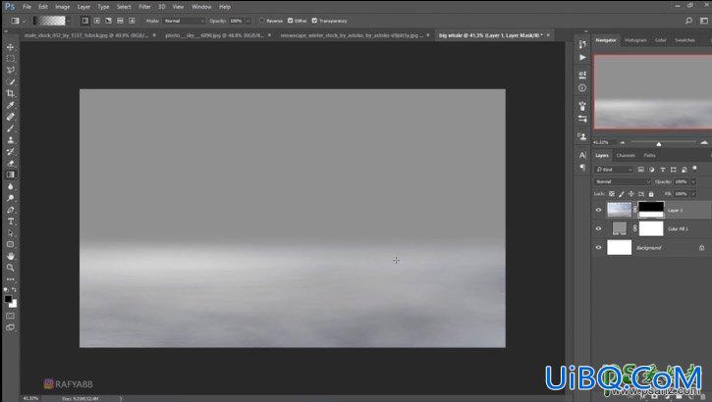
Task: Select the Rectangular Marquee tool
Action: click(10, 59)
